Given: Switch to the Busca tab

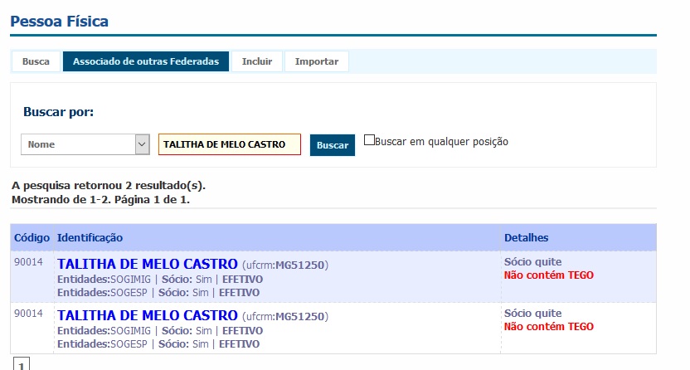Looking at the screenshot, I should click(36, 61).
